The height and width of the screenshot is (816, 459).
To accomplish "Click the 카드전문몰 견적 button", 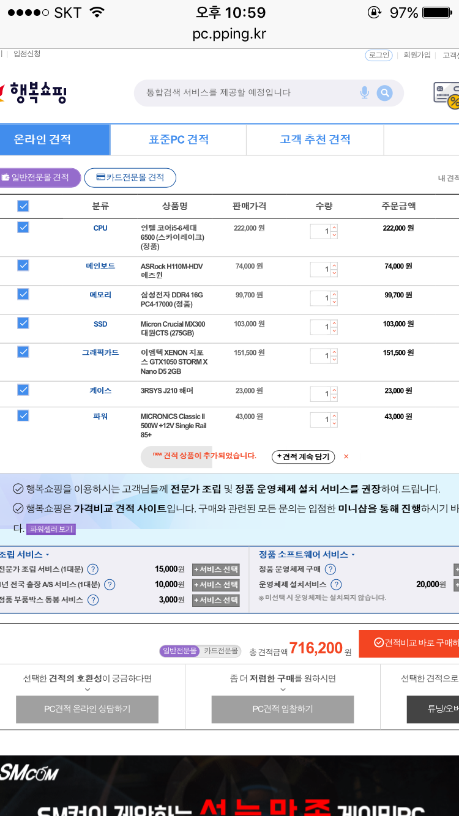I will [130, 177].
